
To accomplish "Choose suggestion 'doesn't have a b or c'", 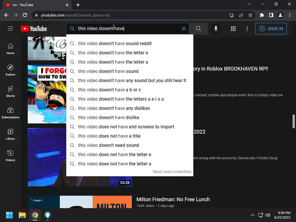I will [x=130, y=90].
